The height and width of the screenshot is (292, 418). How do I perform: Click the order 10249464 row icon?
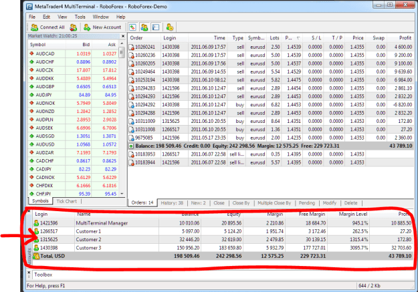pos(132,72)
